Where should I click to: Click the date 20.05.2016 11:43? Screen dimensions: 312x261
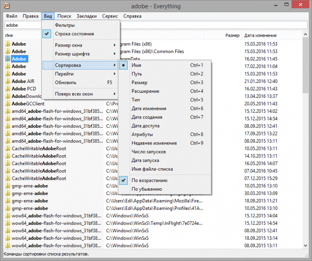click(x=261, y=104)
